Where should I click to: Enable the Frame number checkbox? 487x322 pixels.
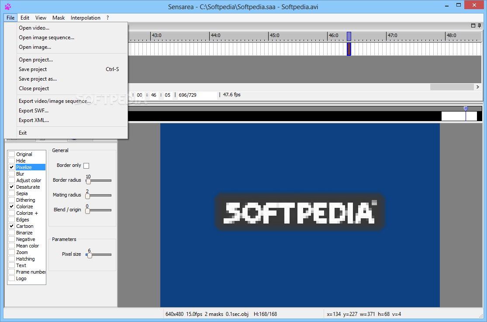(x=11, y=271)
